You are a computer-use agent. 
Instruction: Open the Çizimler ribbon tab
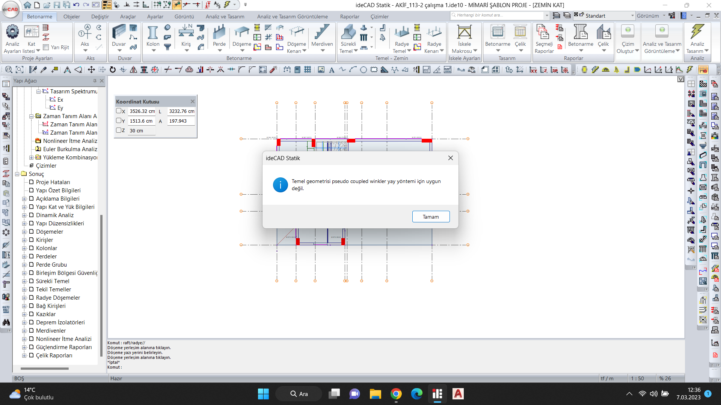click(380, 16)
